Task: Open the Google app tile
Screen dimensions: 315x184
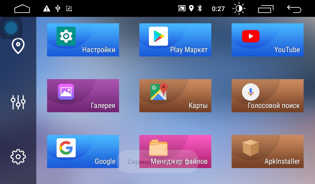Action: pyautogui.click(x=83, y=151)
